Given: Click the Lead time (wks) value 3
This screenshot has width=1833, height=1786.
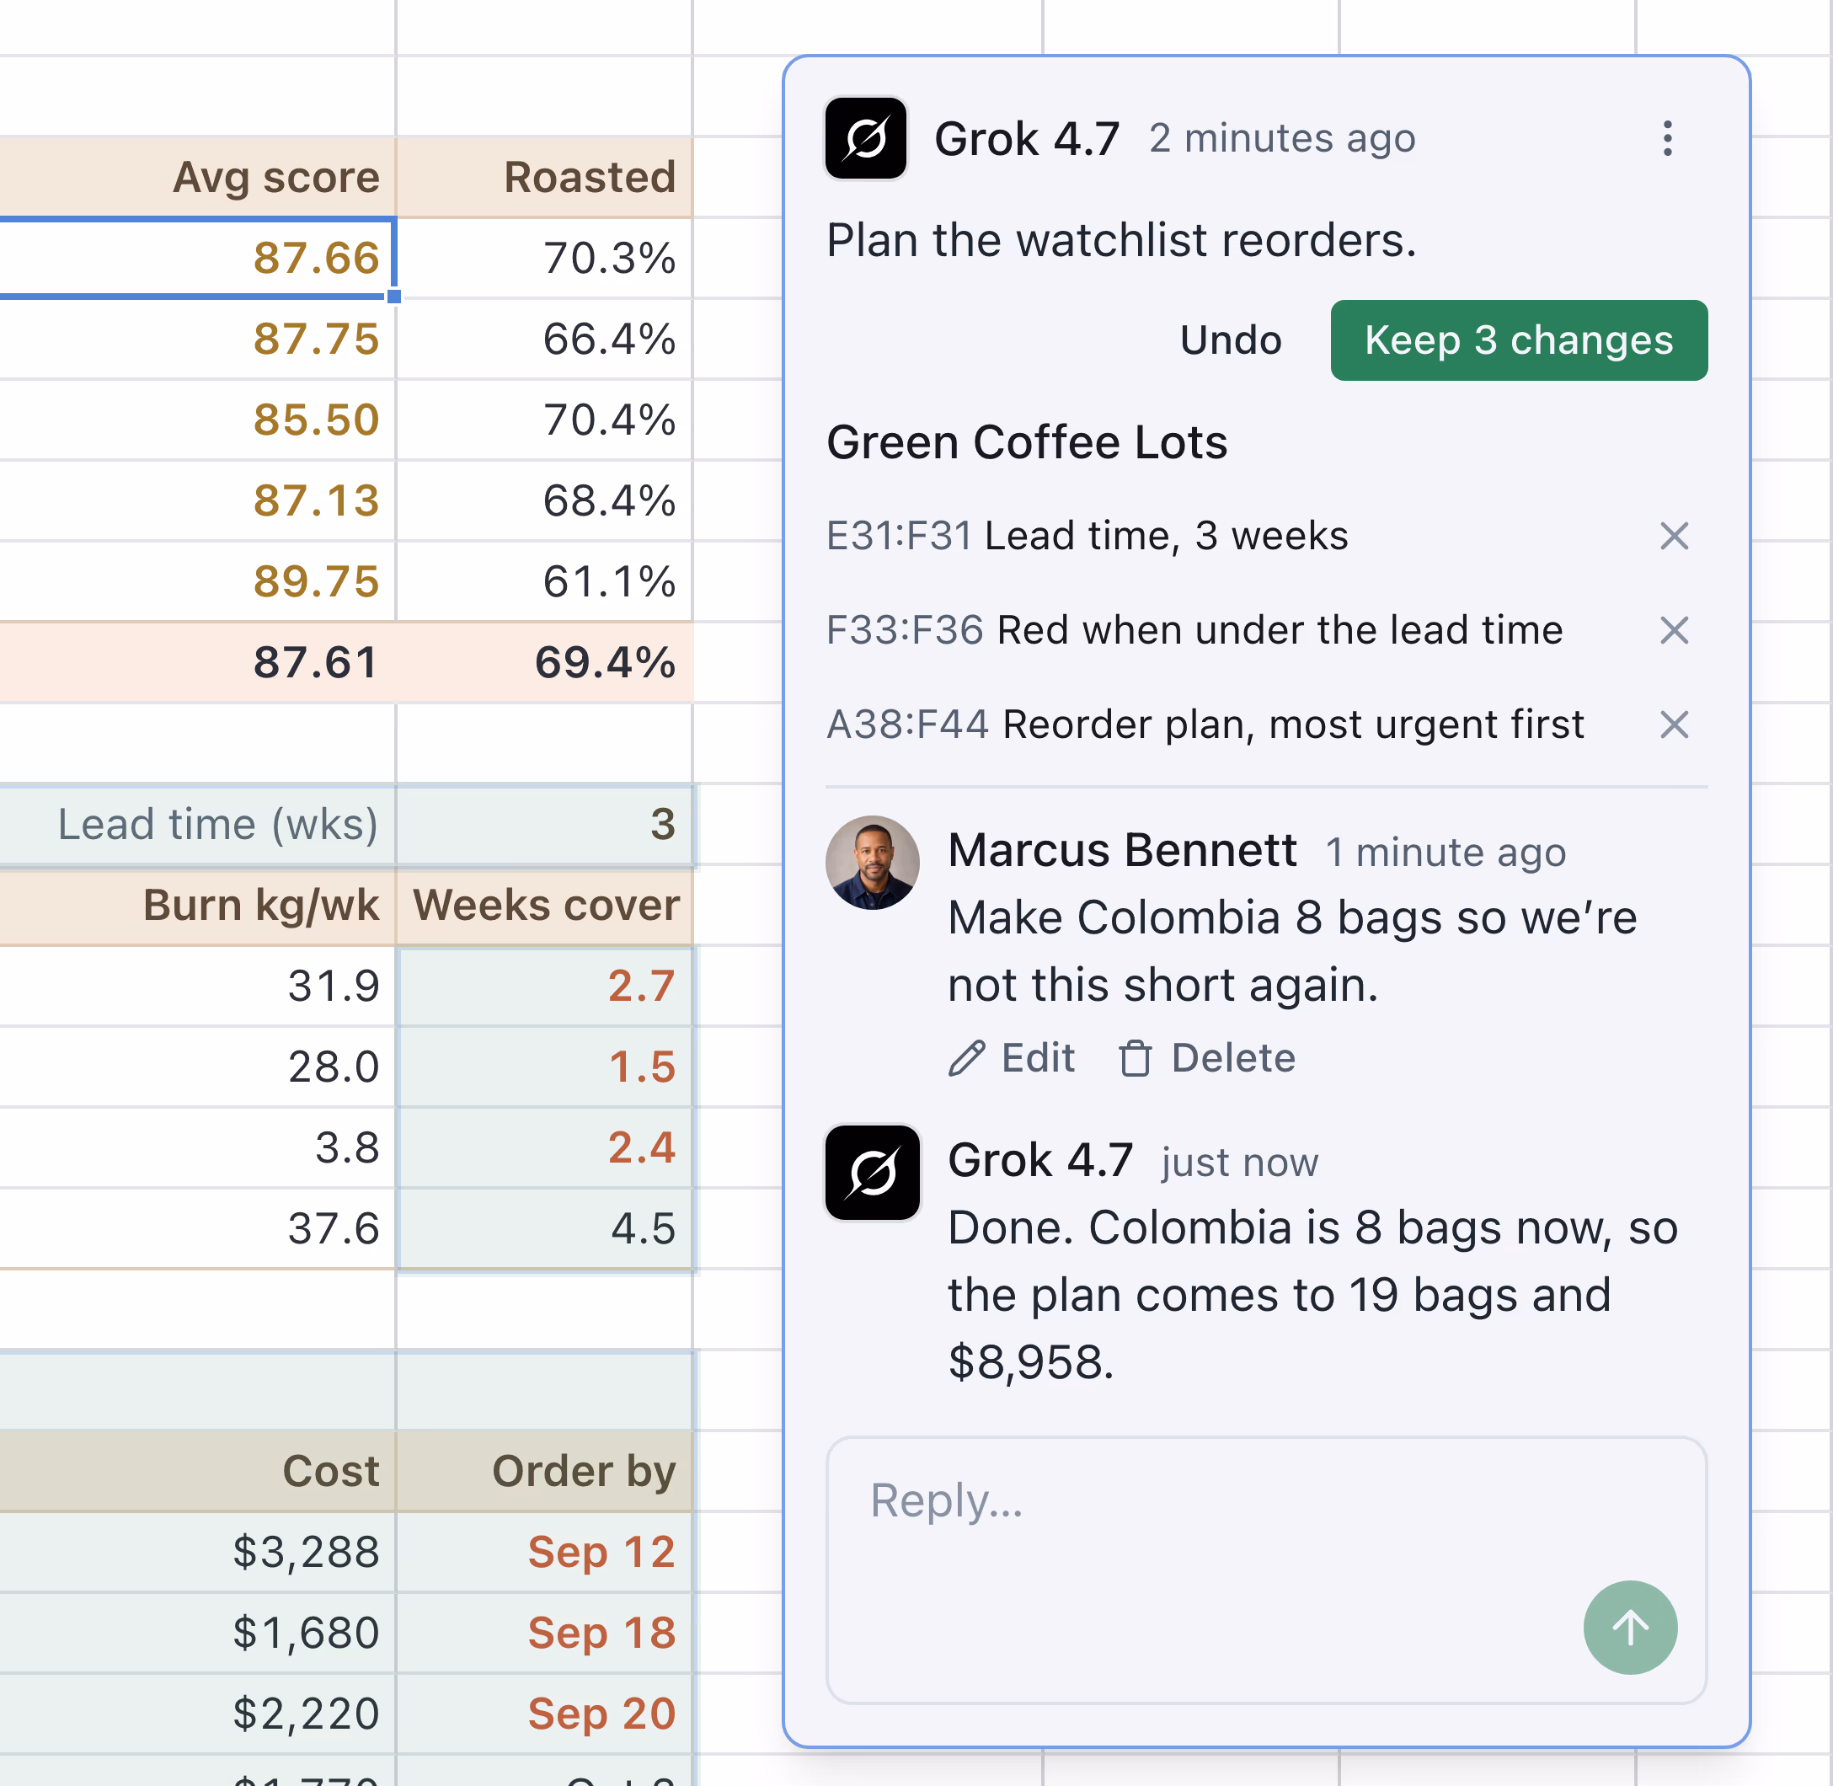Looking at the screenshot, I should 544,825.
